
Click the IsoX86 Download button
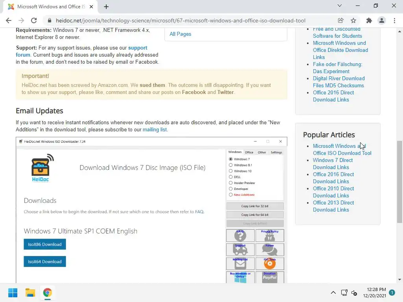(x=45, y=244)
